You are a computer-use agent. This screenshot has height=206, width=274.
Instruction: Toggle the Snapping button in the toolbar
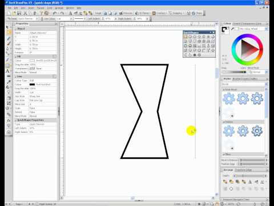(x=176, y=13)
